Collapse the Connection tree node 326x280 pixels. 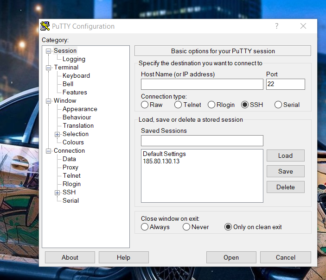pos(48,151)
